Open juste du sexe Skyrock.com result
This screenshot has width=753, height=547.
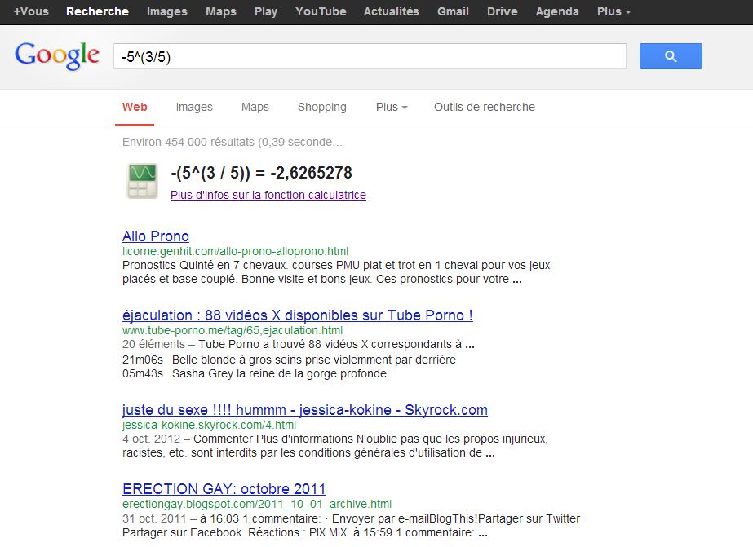tap(305, 410)
